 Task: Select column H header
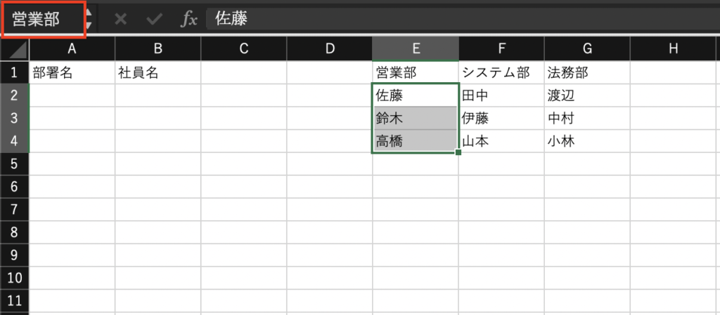(x=673, y=48)
